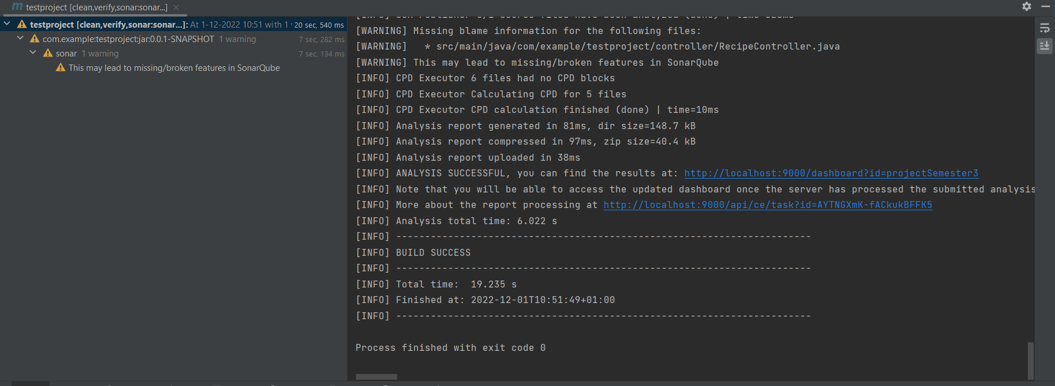The image size is (1055, 386).
Task: Collapse the com.example:testproject:jar module node
Action: [20, 39]
